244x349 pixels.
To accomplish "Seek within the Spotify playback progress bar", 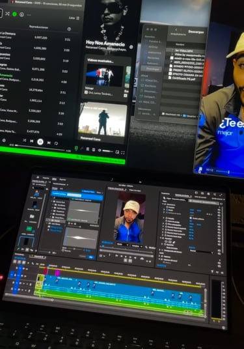I will click(x=40, y=148).
